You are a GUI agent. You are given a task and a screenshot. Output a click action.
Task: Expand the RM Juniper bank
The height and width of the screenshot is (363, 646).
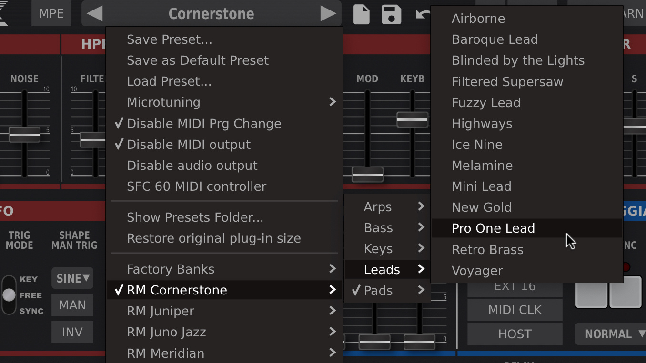224,311
